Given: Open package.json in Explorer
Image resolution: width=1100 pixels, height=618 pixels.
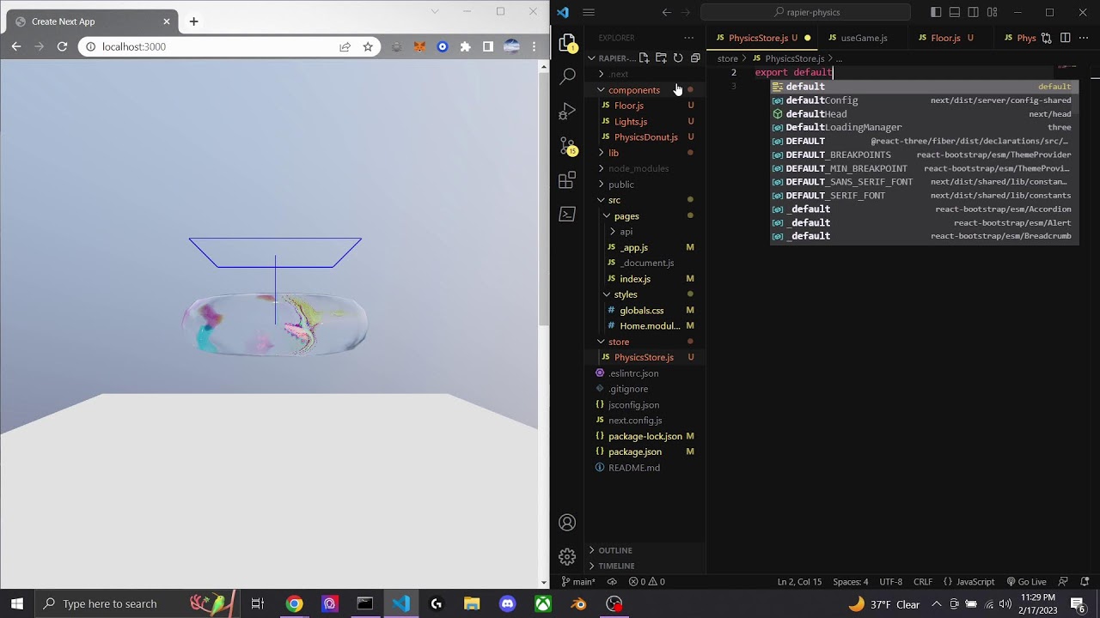Looking at the screenshot, I should pyautogui.click(x=634, y=451).
